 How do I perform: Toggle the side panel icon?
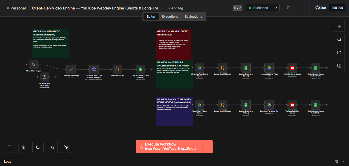339,66
